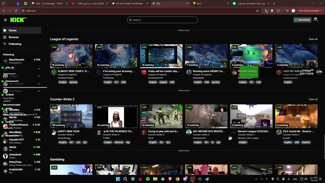This screenshot has width=325, height=183.
Task: Open Windows taskbar search
Action: tap(125, 179)
